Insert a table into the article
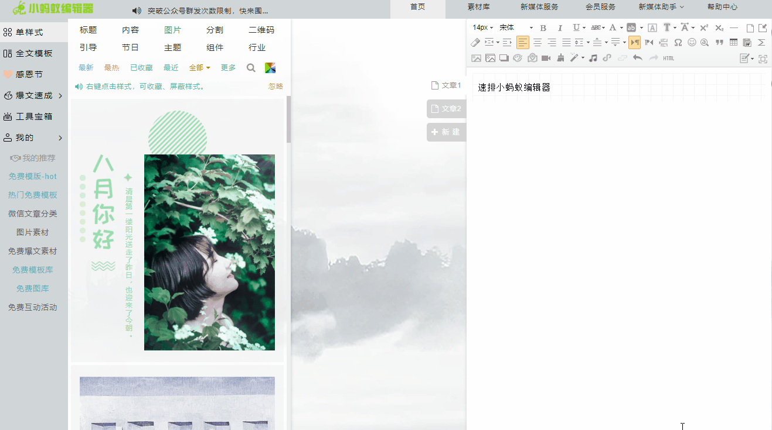The height and width of the screenshot is (430, 772). (x=733, y=42)
